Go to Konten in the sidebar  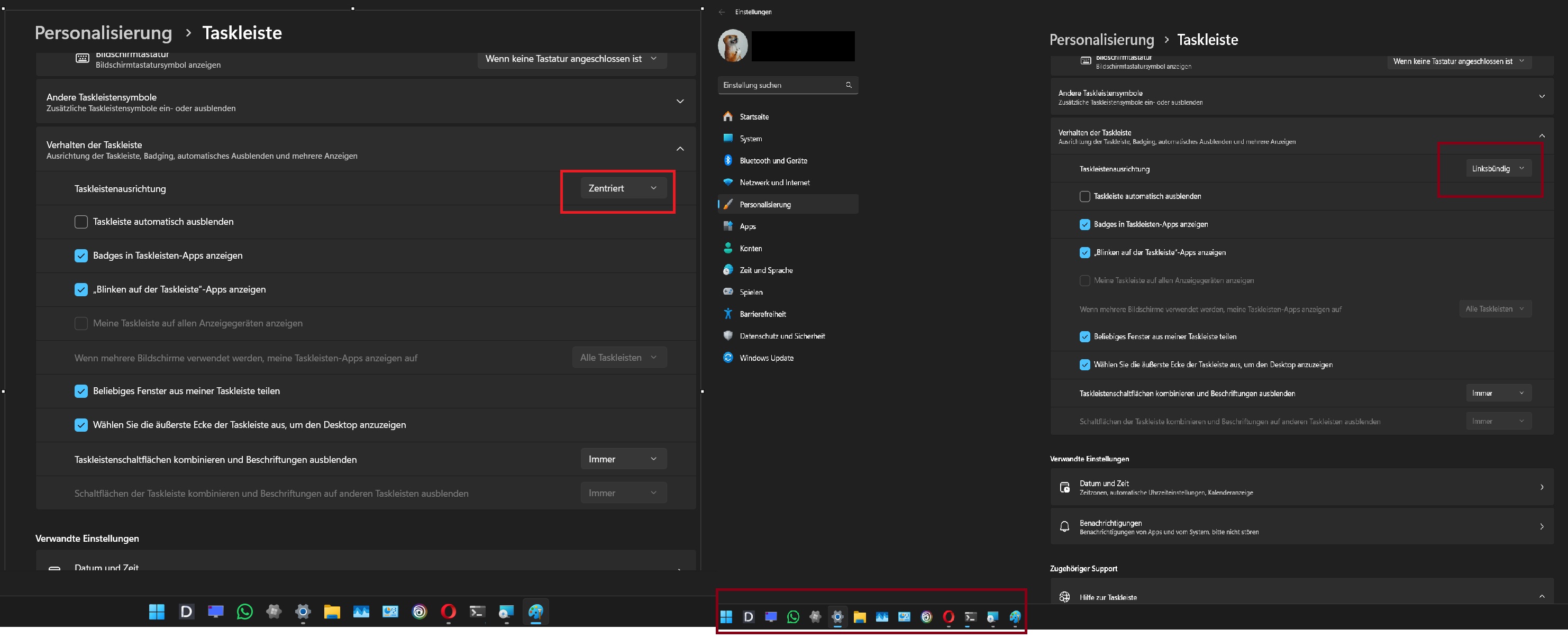[751, 249]
